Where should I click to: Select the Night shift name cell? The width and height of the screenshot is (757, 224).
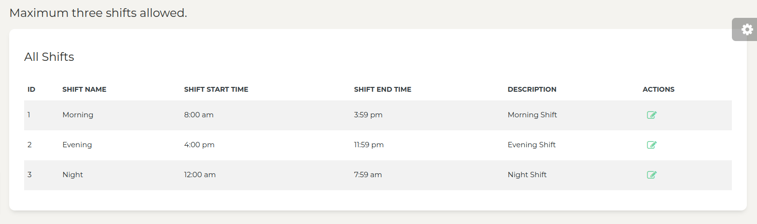pyautogui.click(x=73, y=175)
